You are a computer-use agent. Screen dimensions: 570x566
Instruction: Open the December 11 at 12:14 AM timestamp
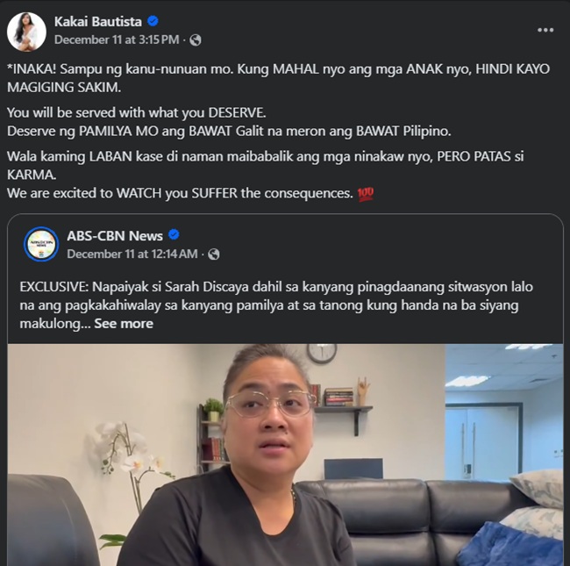click(x=132, y=254)
